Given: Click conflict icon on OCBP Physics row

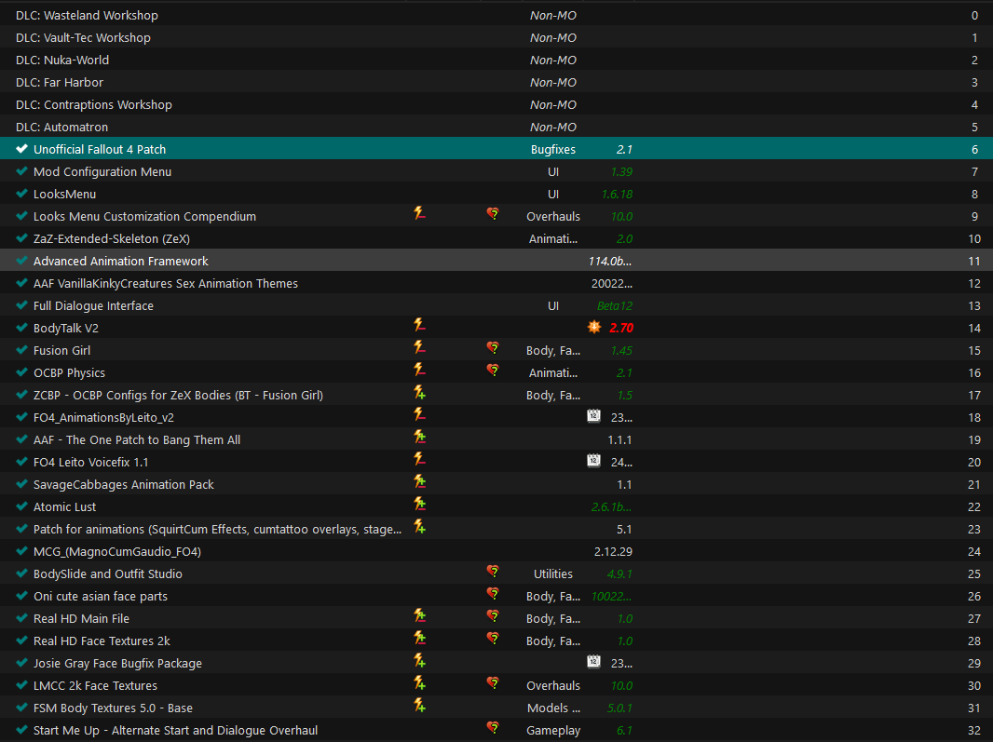Looking at the screenshot, I should (419, 370).
